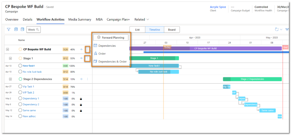The width and height of the screenshot is (291, 135).
Task: Mark VIP Task 1 complete via its circle
Action: click(20, 87)
